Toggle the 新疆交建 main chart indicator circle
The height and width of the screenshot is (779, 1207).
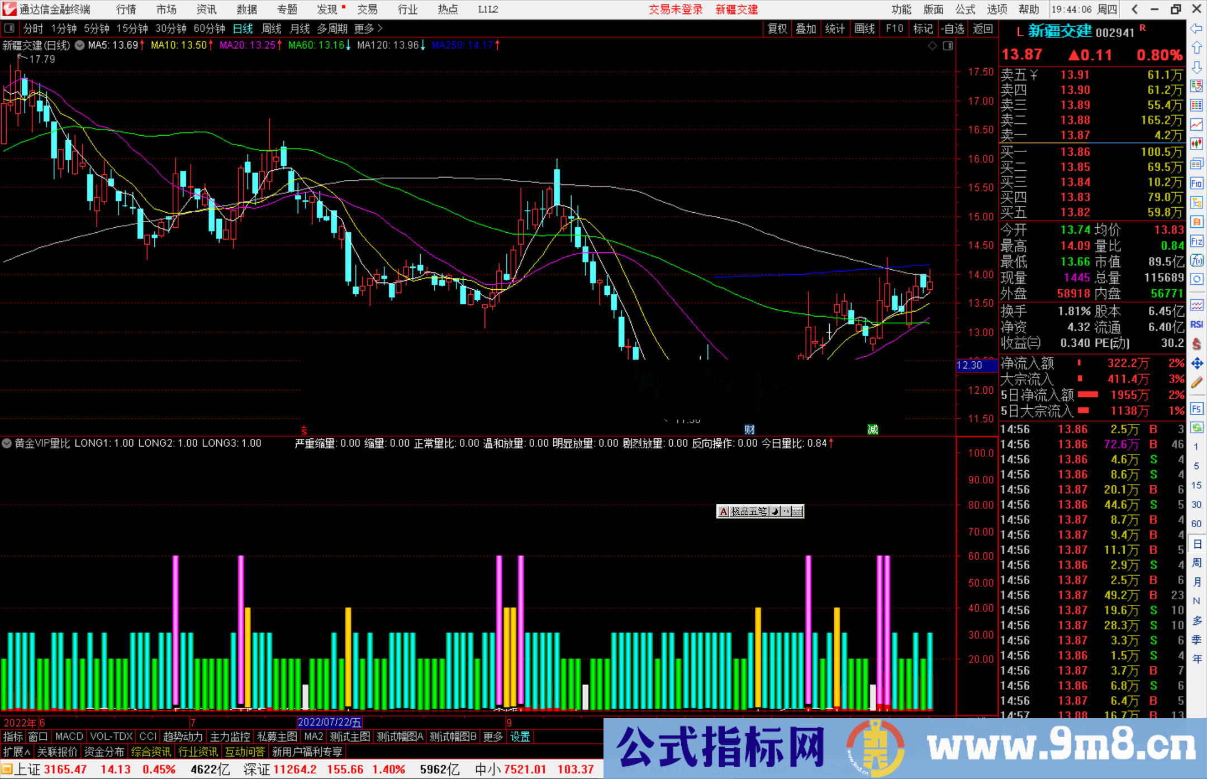80,45
